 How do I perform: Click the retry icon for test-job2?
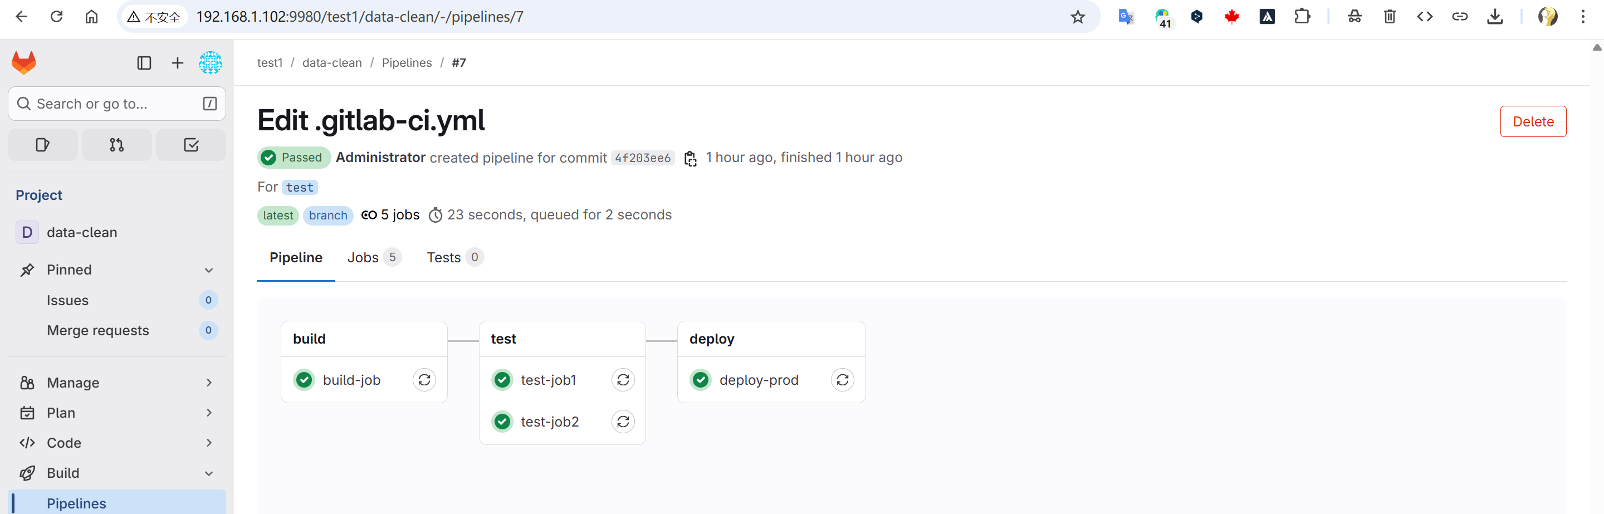[x=623, y=422]
